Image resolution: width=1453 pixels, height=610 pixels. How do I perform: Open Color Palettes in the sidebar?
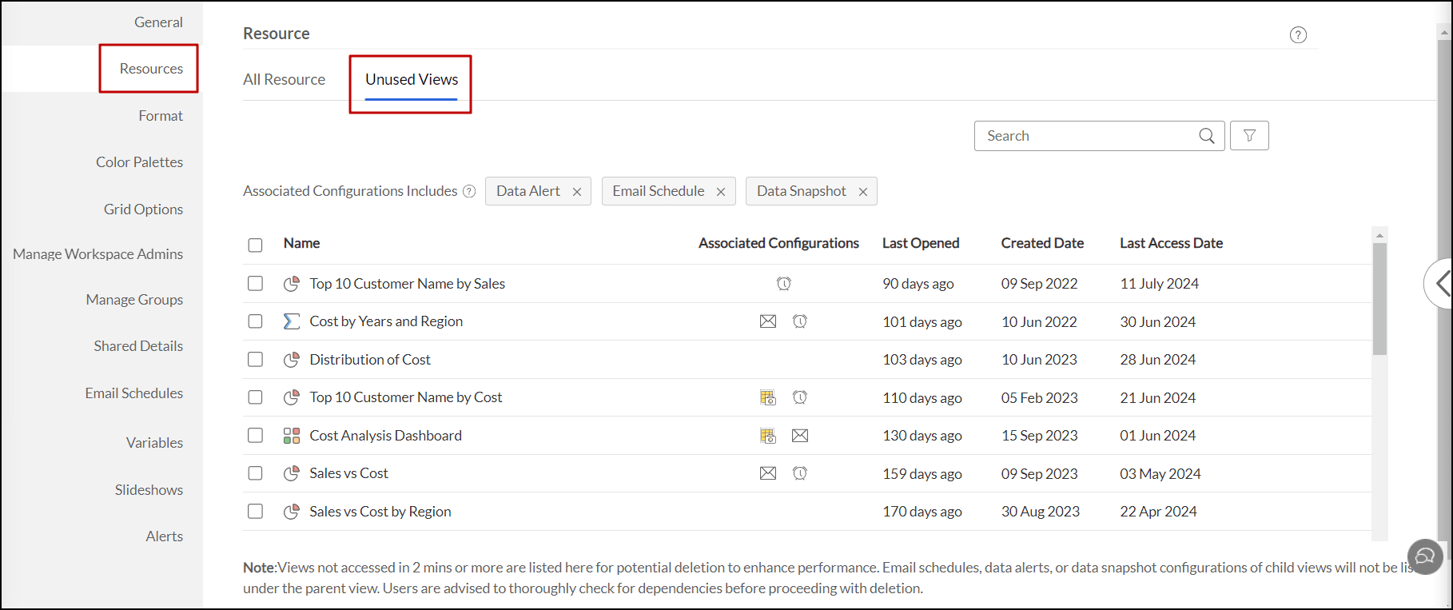(x=139, y=162)
